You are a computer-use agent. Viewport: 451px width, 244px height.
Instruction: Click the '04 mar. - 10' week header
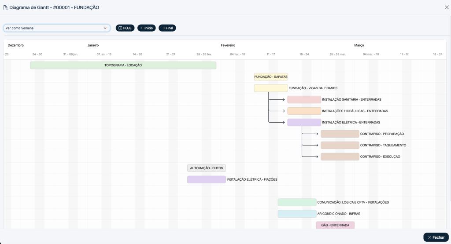click(x=371, y=54)
